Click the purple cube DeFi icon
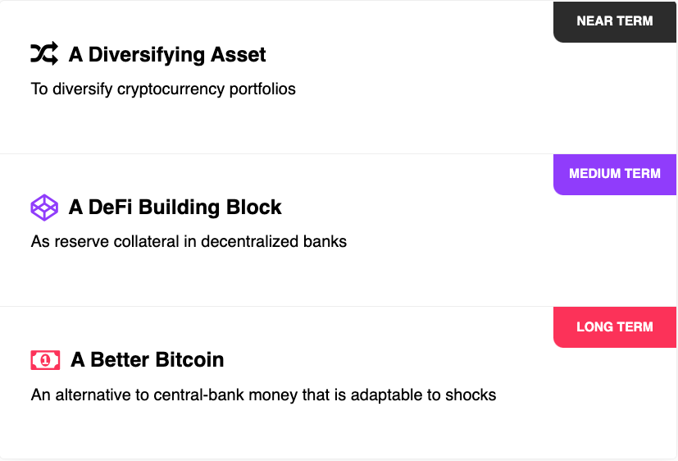678x461 pixels. (x=44, y=208)
